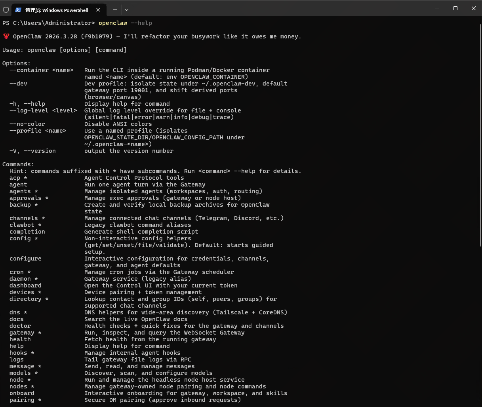Viewport: 482px width, 407px height.
Task: Click the 'onboard' command
Action: coord(22,393)
